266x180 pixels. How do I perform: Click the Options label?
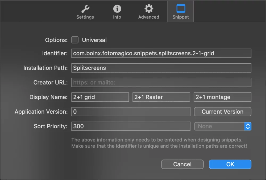point(56,40)
